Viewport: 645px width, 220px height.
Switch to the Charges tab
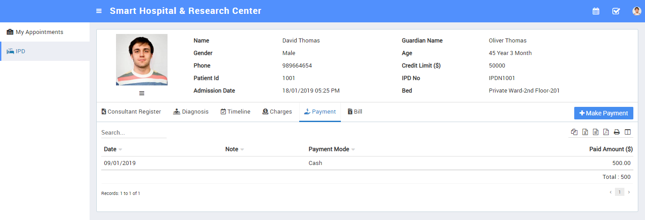(277, 112)
